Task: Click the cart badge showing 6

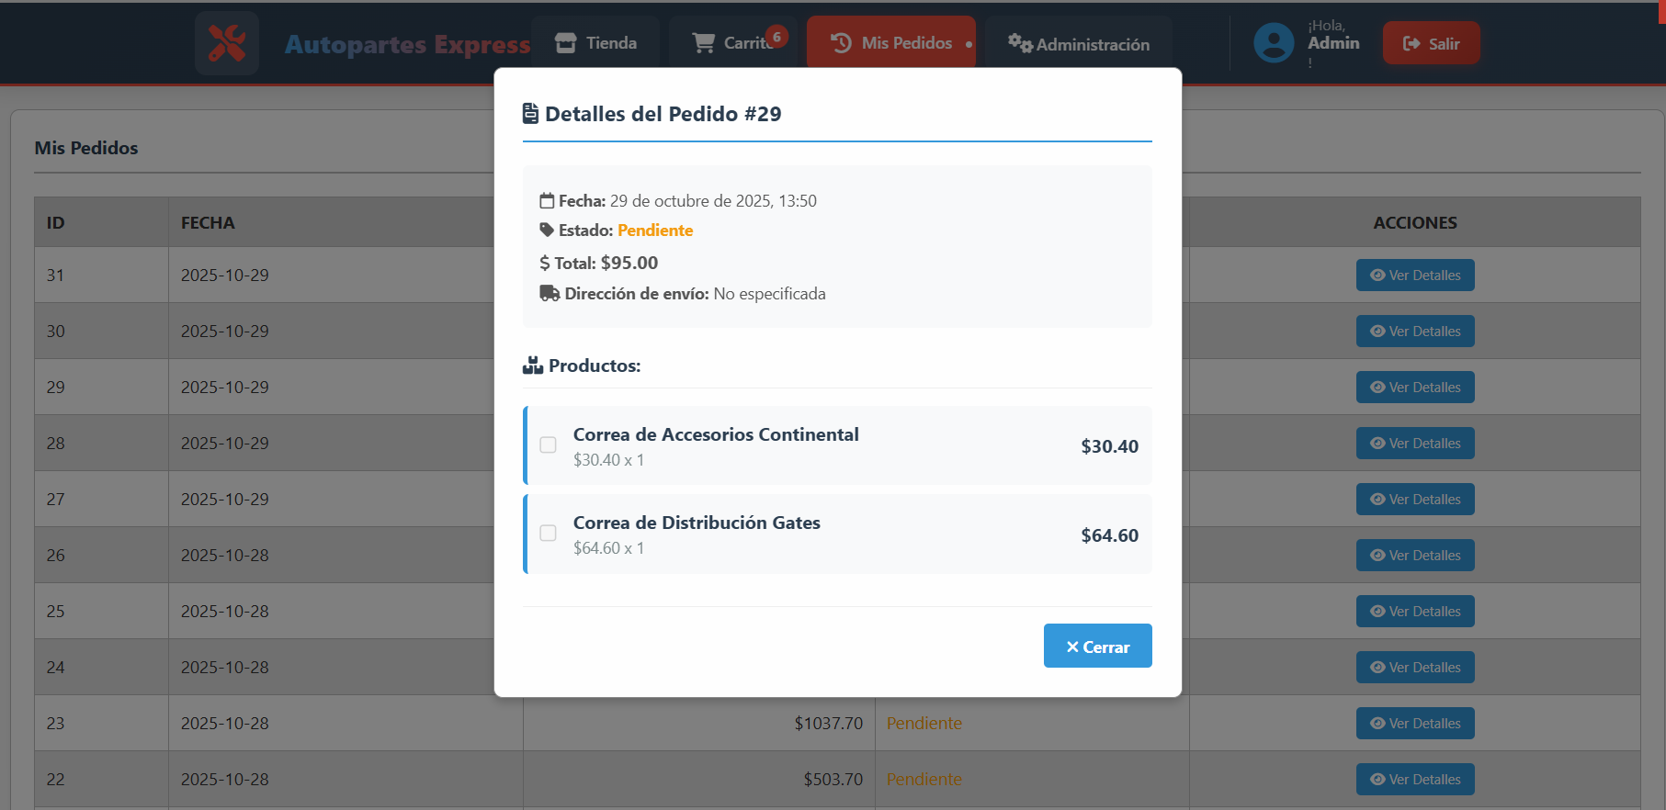Action: pyautogui.click(x=776, y=37)
